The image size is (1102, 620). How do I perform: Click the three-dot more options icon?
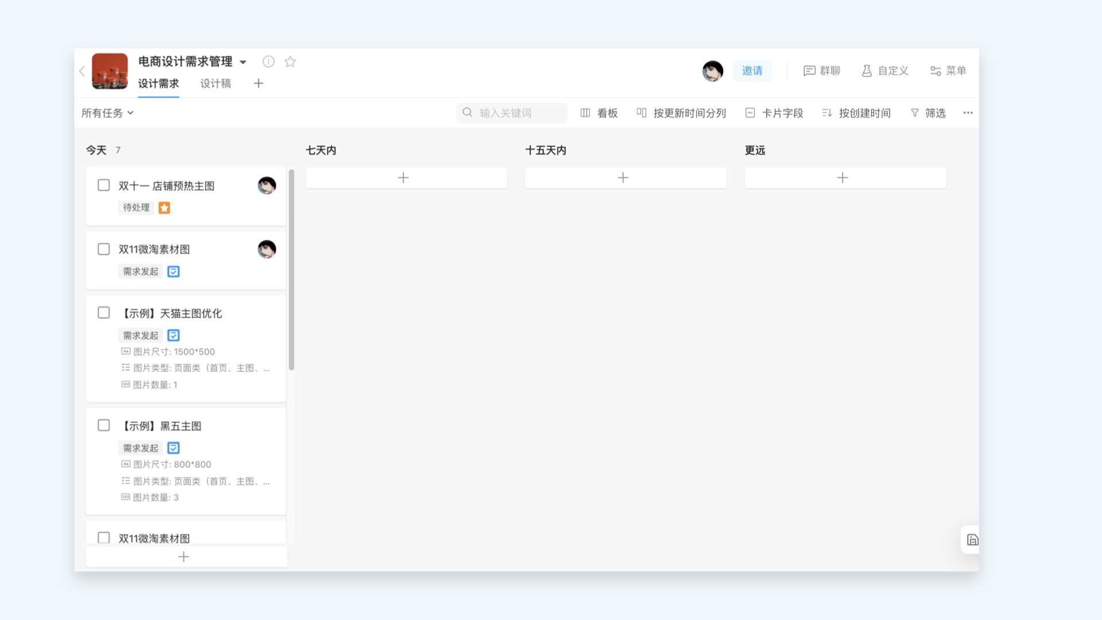point(968,113)
